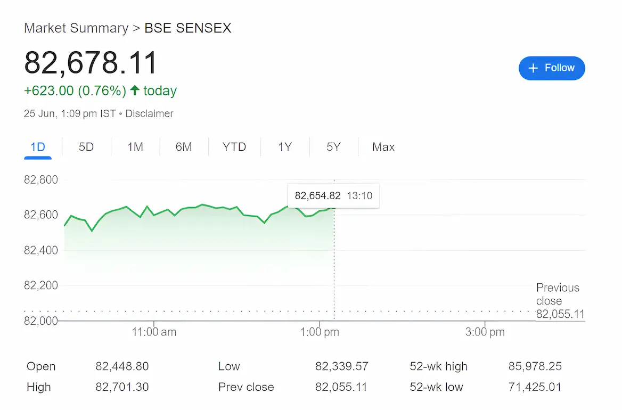Show the 6M chart range

(184, 147)
